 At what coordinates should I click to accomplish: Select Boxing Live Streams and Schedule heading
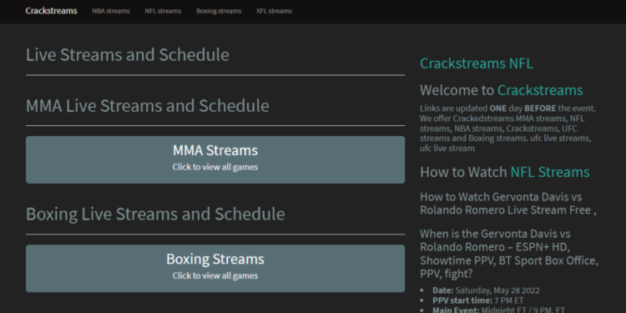(155, 214)
